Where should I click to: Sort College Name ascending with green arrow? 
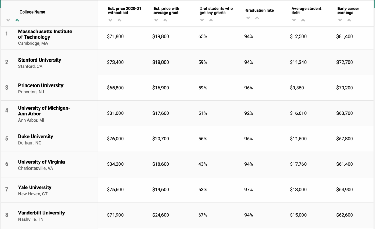point(17,20)
